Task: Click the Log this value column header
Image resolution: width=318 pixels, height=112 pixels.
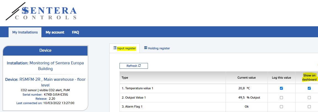Action: pyautogui.click(x=281, y=78)
